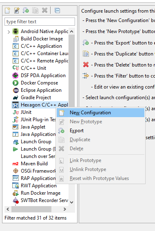Click the horizontal scroll left arrow
155x231 pixels.
tap(8, 209)
